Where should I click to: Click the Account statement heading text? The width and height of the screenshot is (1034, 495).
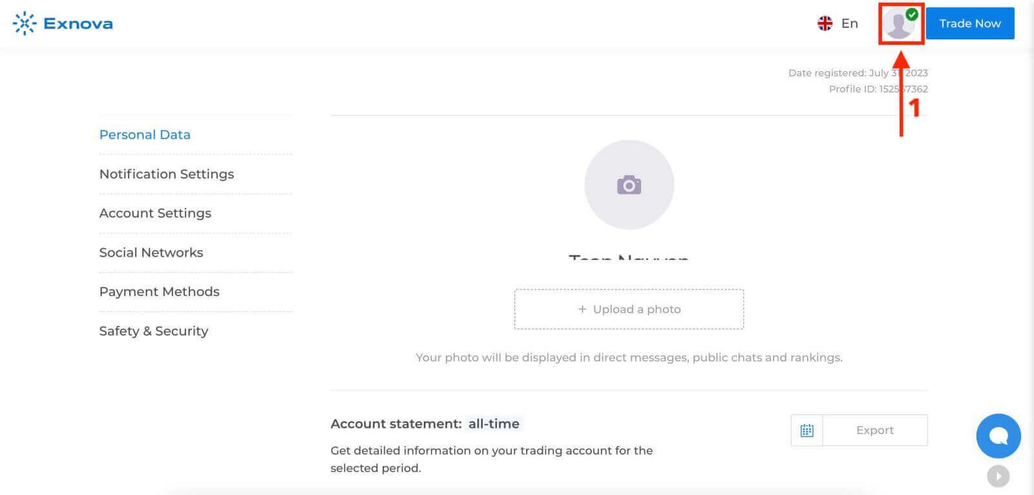(x=396, y=424)
